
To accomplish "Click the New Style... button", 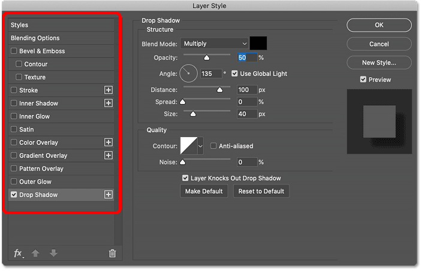I will tap(379, 63).
